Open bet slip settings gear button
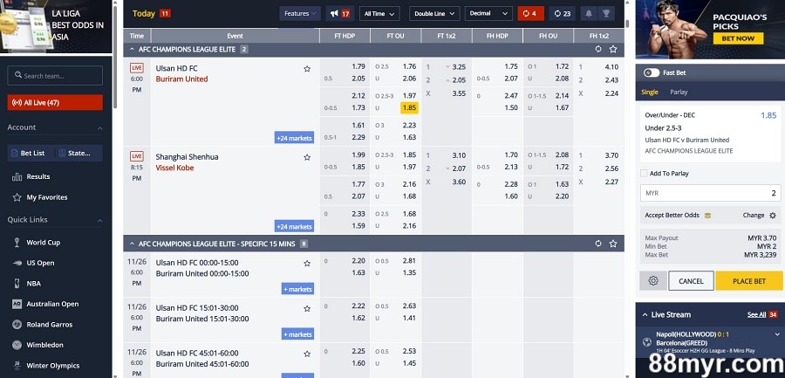785x378 pixels. (x=652, y=281)
